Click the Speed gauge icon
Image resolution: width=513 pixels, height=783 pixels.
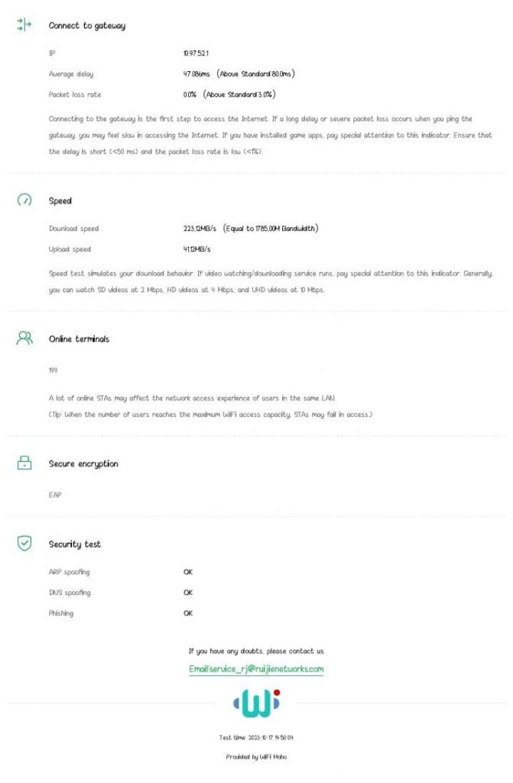click(24, 200)
